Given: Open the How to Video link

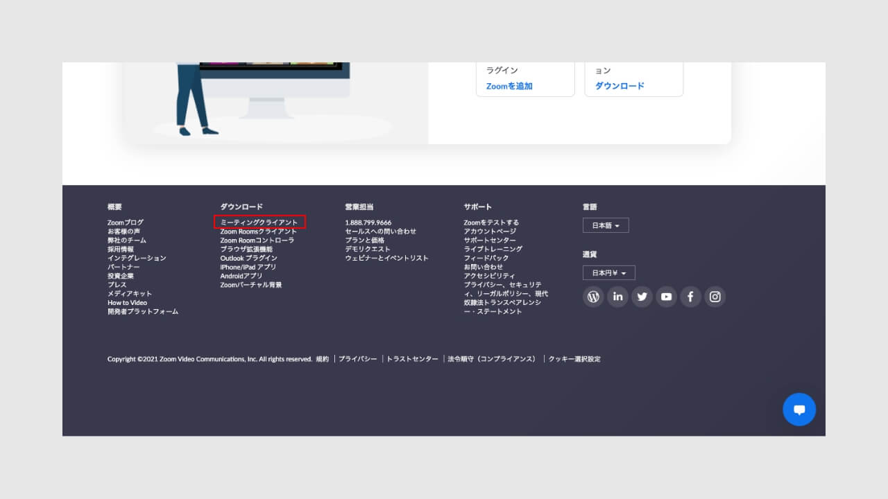Looking at the screenshot, I should coord(127,303).
